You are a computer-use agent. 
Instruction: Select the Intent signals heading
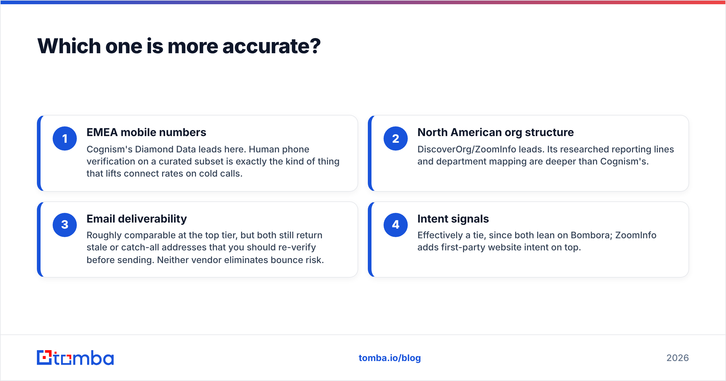pos(453,219)
